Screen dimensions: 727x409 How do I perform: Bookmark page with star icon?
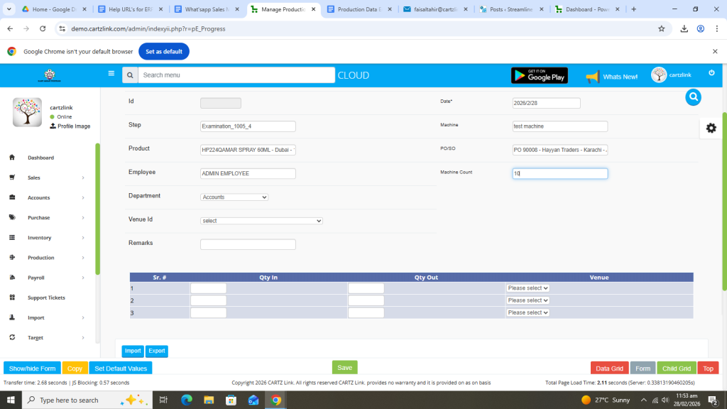[x=661, y=28]
